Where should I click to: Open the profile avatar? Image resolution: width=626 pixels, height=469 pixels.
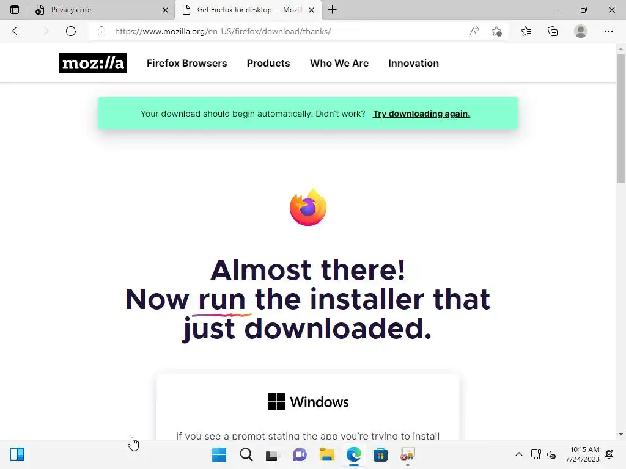[x=581, y=31]
